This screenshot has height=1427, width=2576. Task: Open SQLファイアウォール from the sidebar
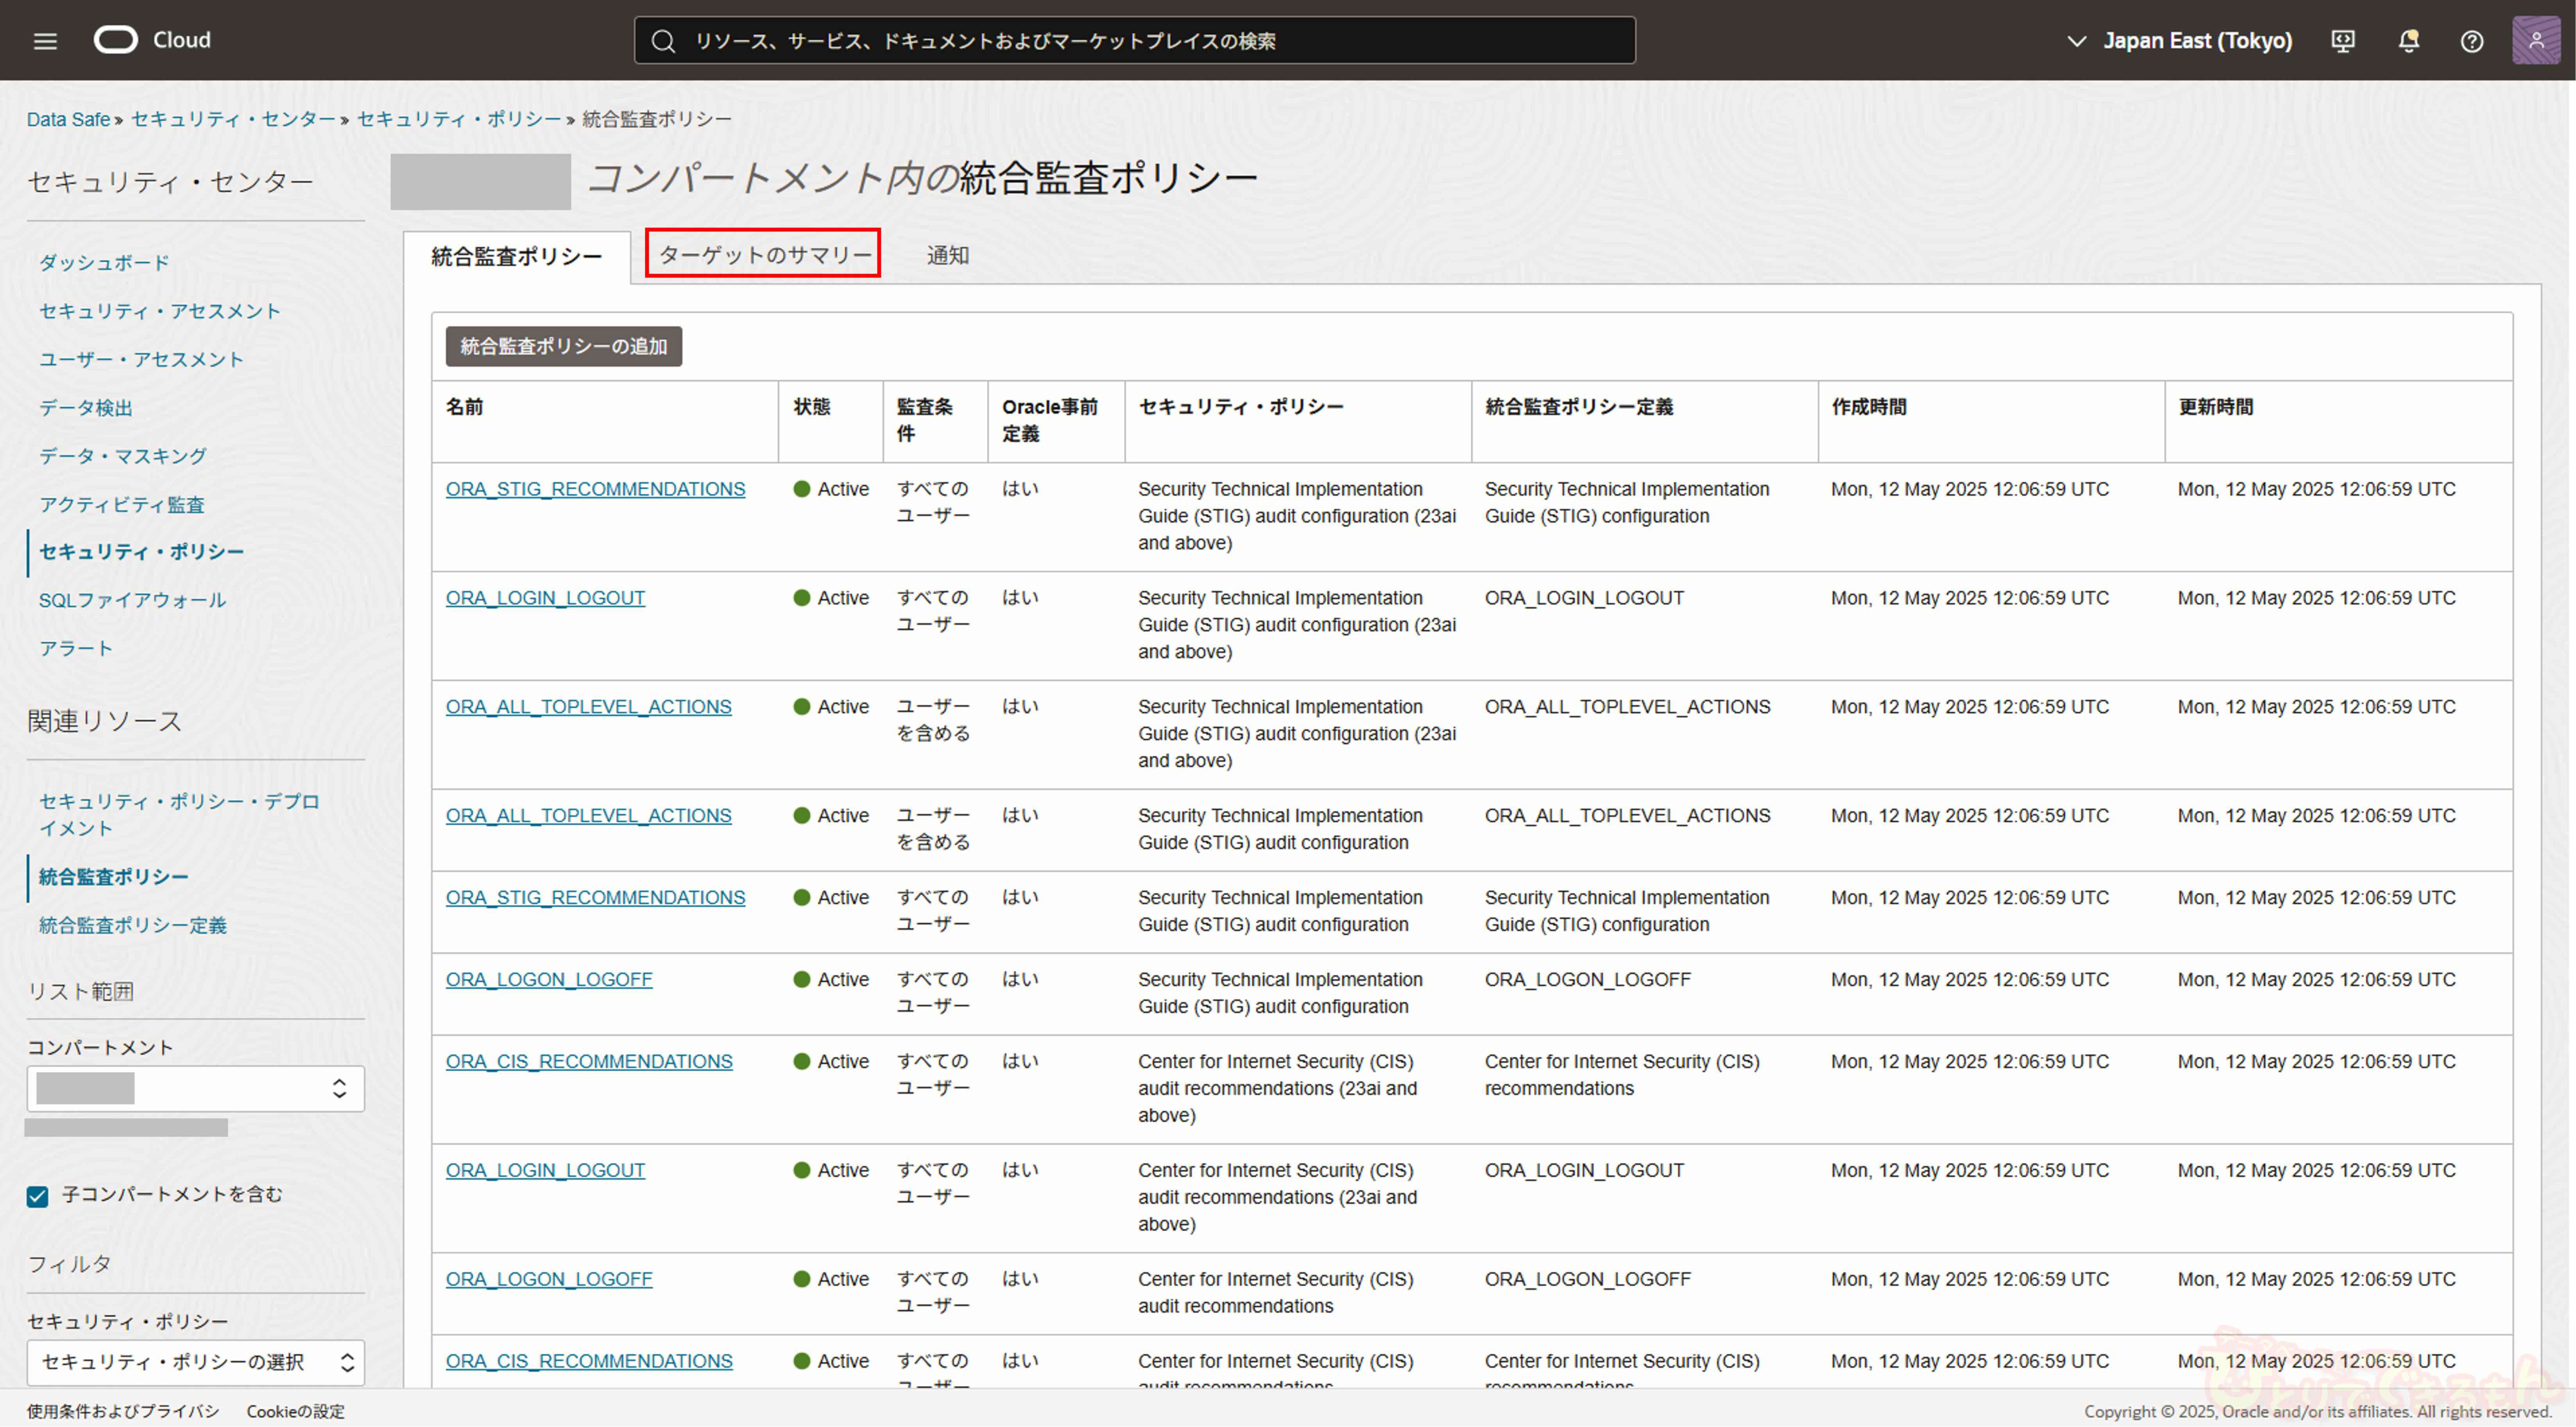click(x=132, y=600)
